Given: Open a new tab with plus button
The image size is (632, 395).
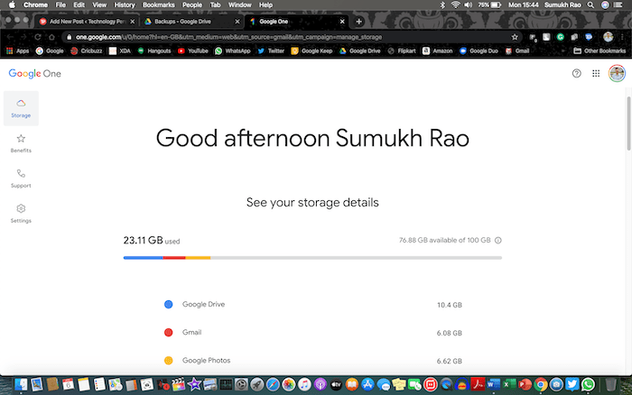Looking at the screenshot, I should point(358,22).
